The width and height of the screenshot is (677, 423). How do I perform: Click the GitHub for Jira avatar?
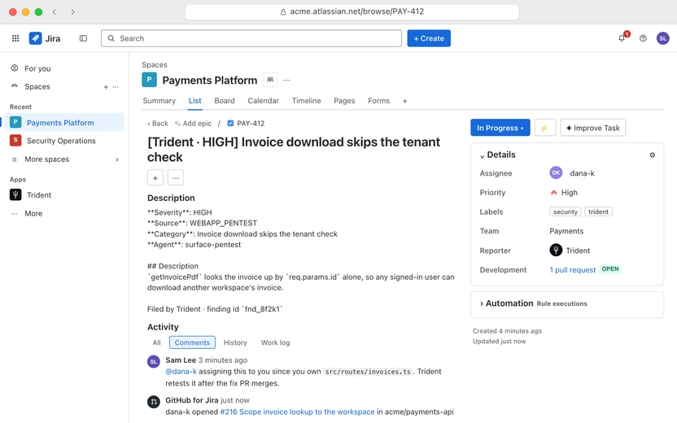153,402
